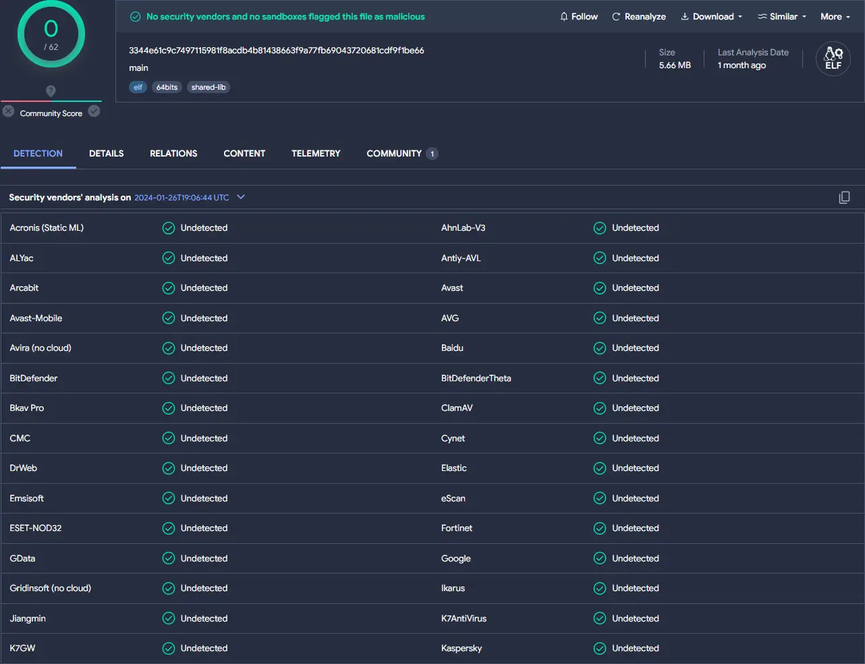Image resolution: width=865 pixels, height=664 pixels.
Task: Open the COMMUNITY tab
Action: pyautogui.click(x=394, y=153)
